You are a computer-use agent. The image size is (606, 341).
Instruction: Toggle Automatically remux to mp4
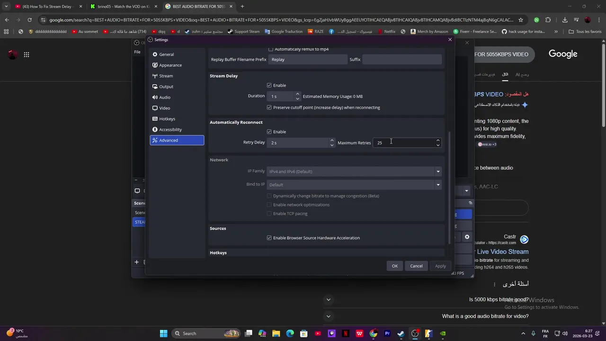tap(271, 49)
